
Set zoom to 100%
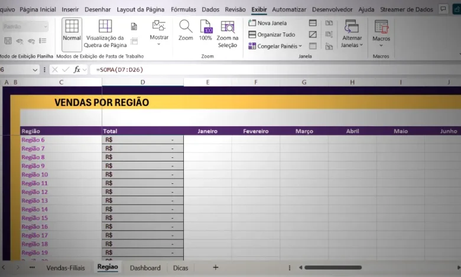pos(205,30)
